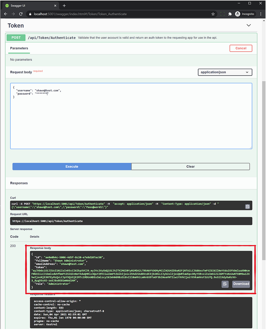The height and width of the screenshot is (330, 266).
Task: Click the green POST method badge
Action: [x=16, y=37]
